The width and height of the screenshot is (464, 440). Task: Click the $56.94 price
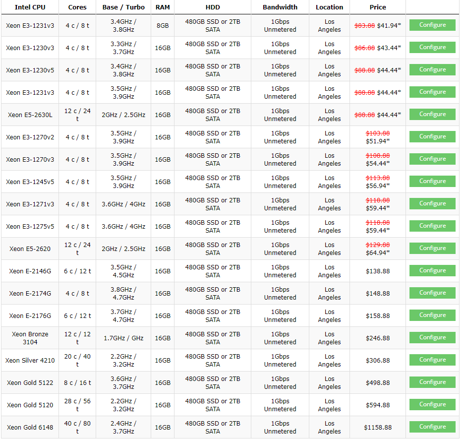click(x=378, y=186)
